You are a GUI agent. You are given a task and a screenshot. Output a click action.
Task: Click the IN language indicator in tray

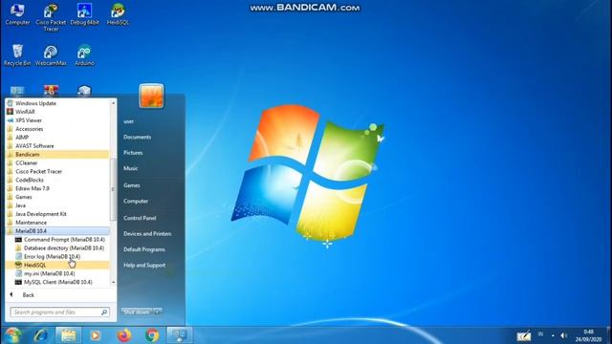pos(540,334)
